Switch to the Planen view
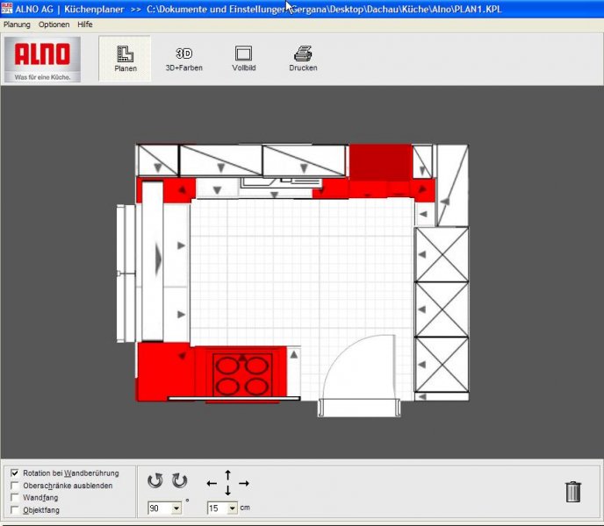 125,59
